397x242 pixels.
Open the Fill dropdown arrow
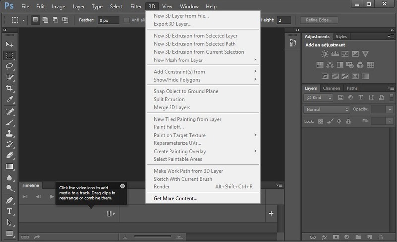(390, 121)
